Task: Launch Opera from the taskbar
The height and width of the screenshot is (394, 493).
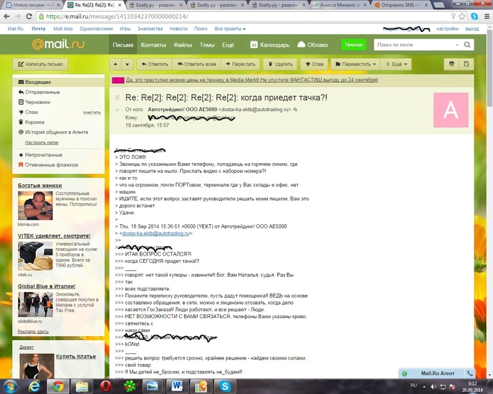Action: [106, 385]
